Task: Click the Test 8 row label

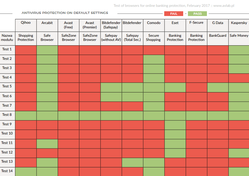Action: click(7, 115)
